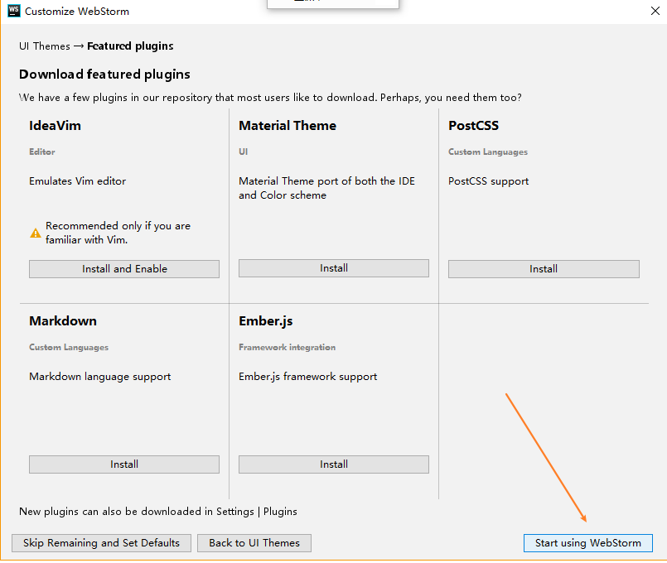This screenshot has height=563, width=667.
Task: Click 'Ember.js framework support' description
Action: (308, 377)
